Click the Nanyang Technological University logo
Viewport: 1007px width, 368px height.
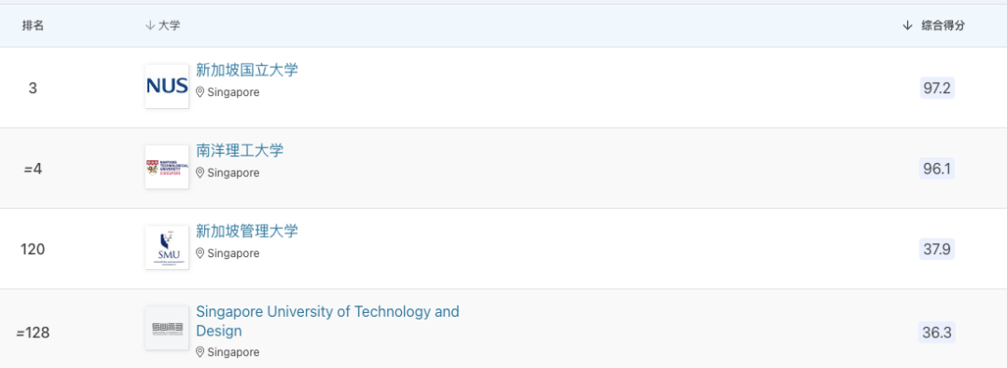(167, 167)
